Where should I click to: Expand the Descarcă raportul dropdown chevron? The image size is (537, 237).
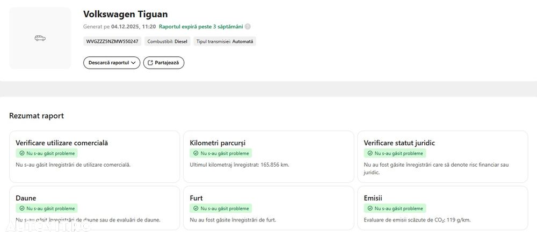[133, 63]
